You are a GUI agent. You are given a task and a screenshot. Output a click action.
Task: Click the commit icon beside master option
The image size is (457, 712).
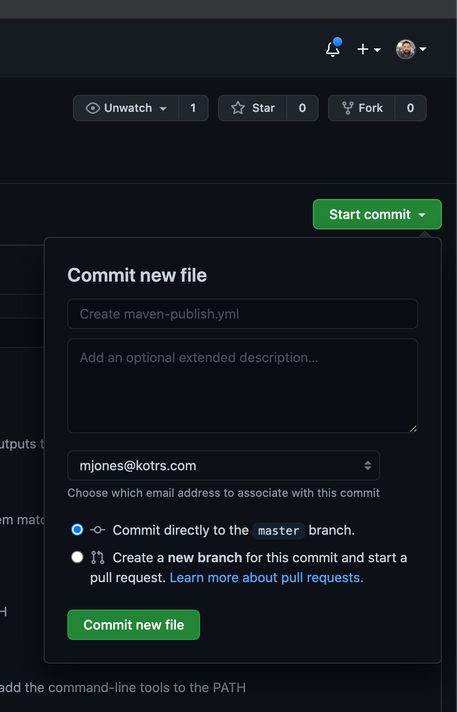click(98, 530)
